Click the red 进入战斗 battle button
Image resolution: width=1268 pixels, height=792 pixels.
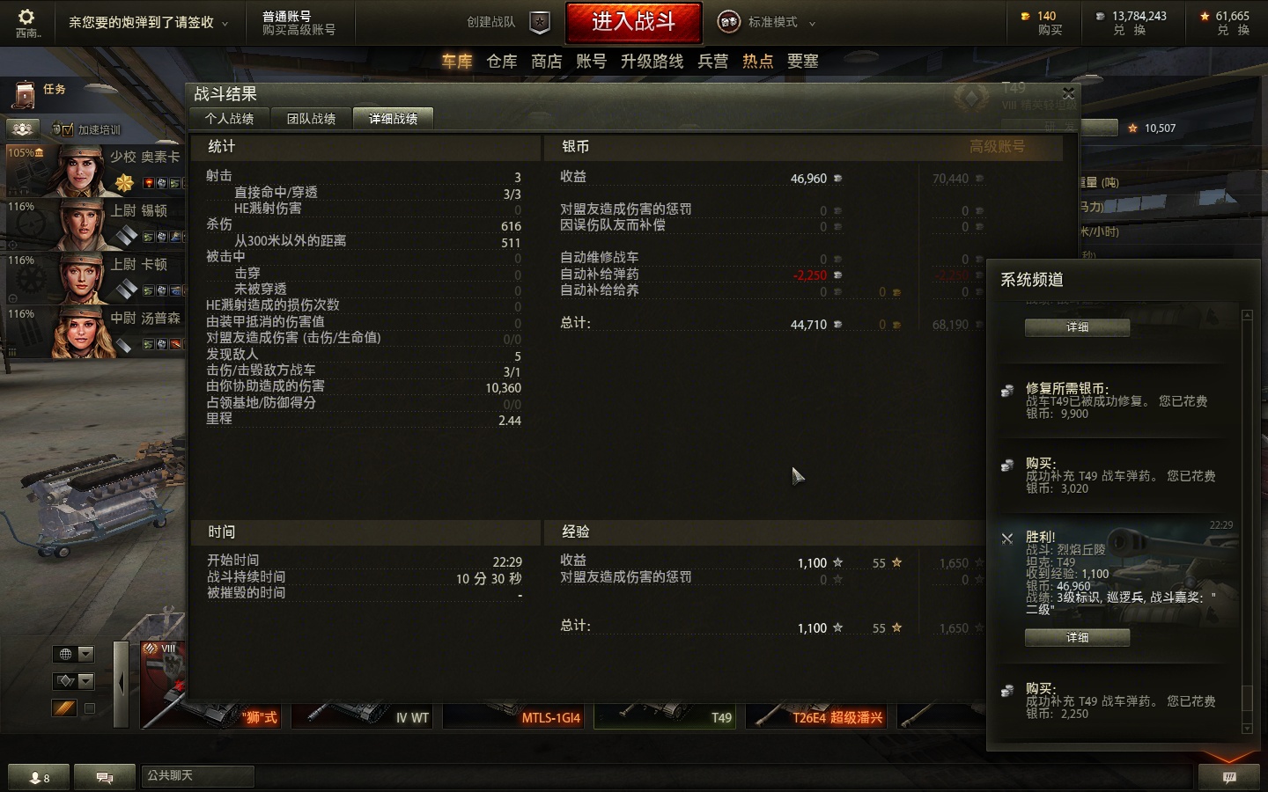pyautogui.click(x=634, y=22)
